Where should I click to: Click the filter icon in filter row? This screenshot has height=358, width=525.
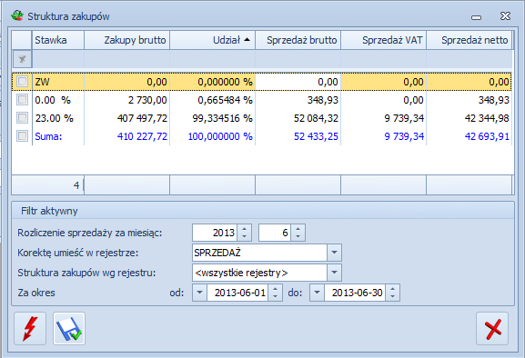22,59
